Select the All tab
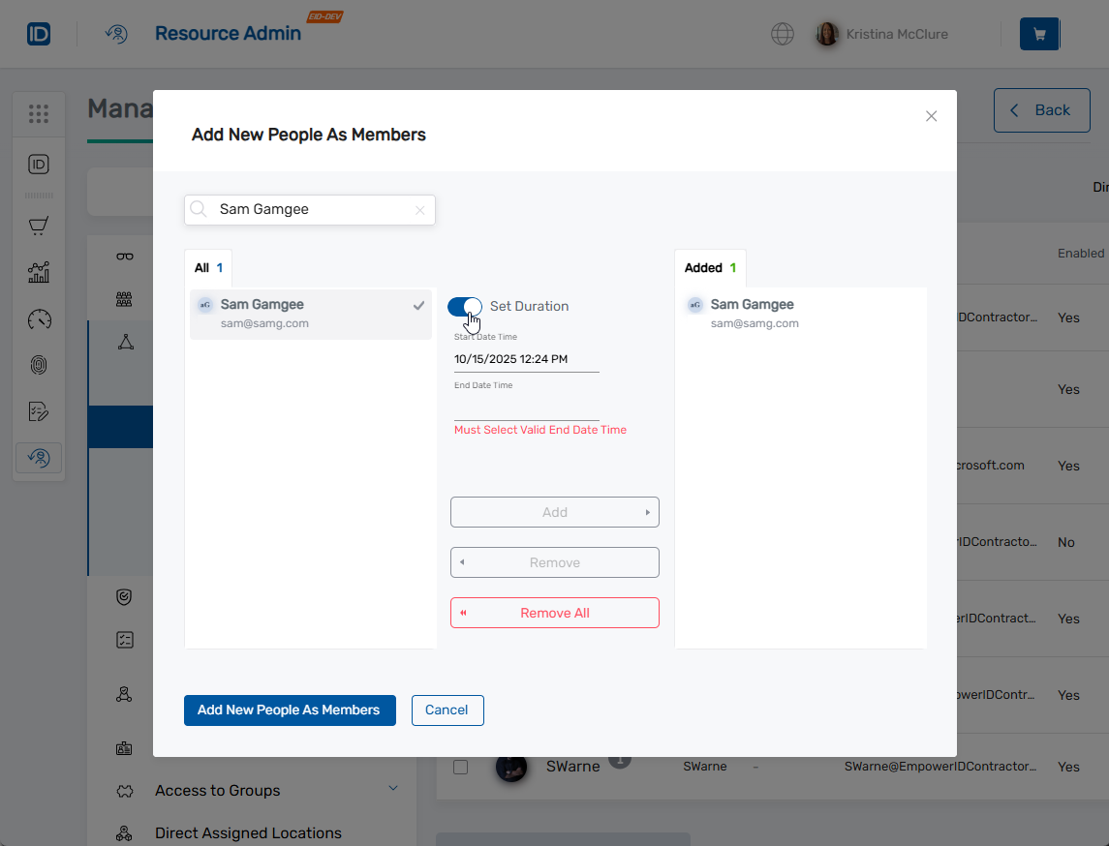Image resolution: width=1109 pixels, height=846 pixels. click(x=207, y=268)
